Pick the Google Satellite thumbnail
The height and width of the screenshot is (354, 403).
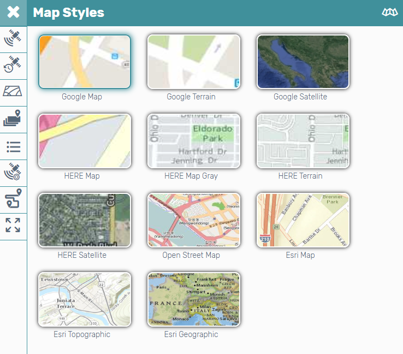(303, 62)
